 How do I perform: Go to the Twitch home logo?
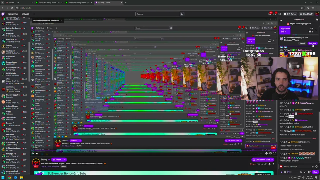(x=3, y=14)
